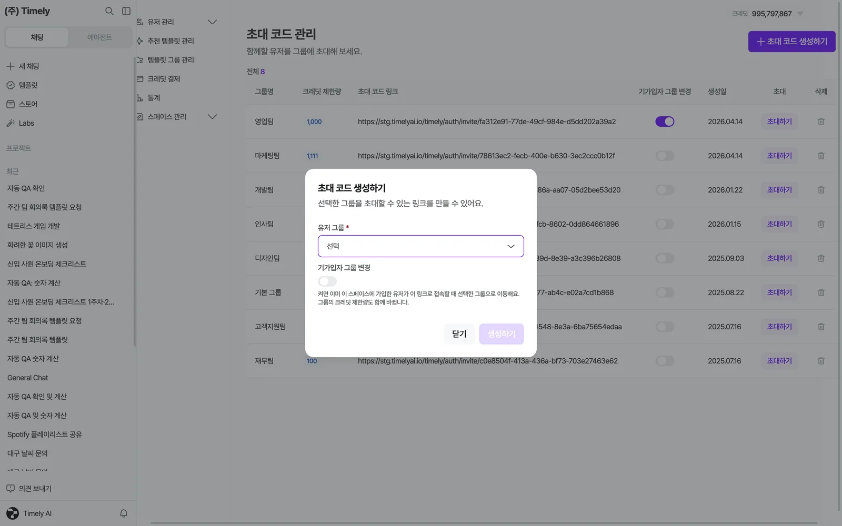Delete the 개발팀 invite code

pyautogui.click(x=821, y=190)
